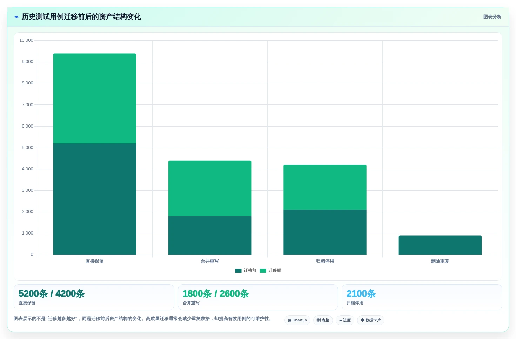Toggle the 迁移前 legend color box
The width and height of the screenshot is (516, 339).
238,271
